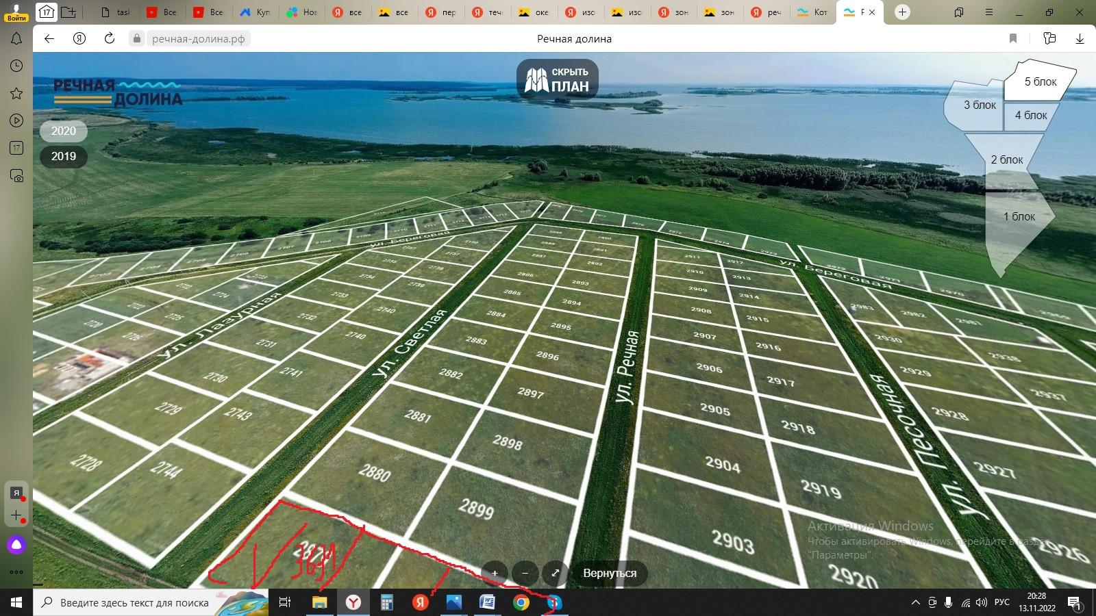This screenshot has width=1096, height=616.
Task: Sign in with the Войти button
Action: tap(16, 12)
